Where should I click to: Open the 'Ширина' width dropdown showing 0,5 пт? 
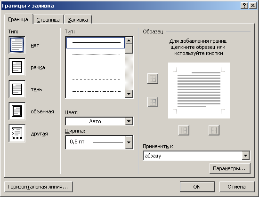click(99, 142)
